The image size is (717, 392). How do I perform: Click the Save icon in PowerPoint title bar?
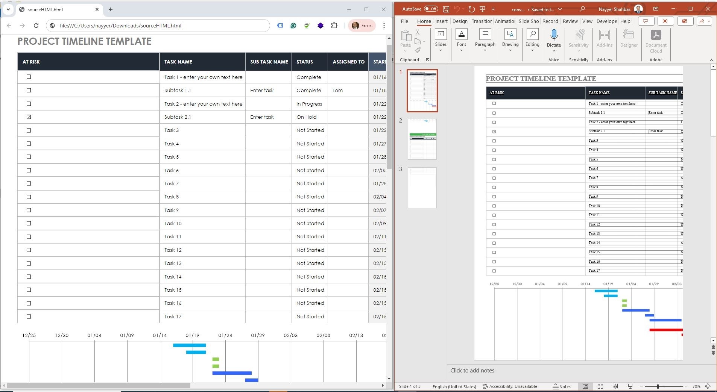click(446, 9)
